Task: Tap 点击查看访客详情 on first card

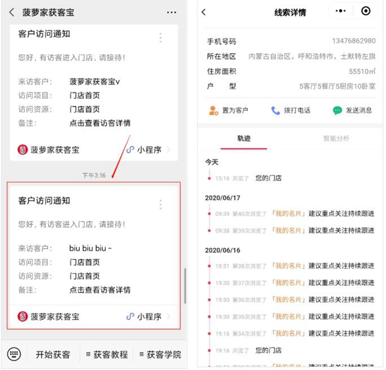Action: coord(100,123)
